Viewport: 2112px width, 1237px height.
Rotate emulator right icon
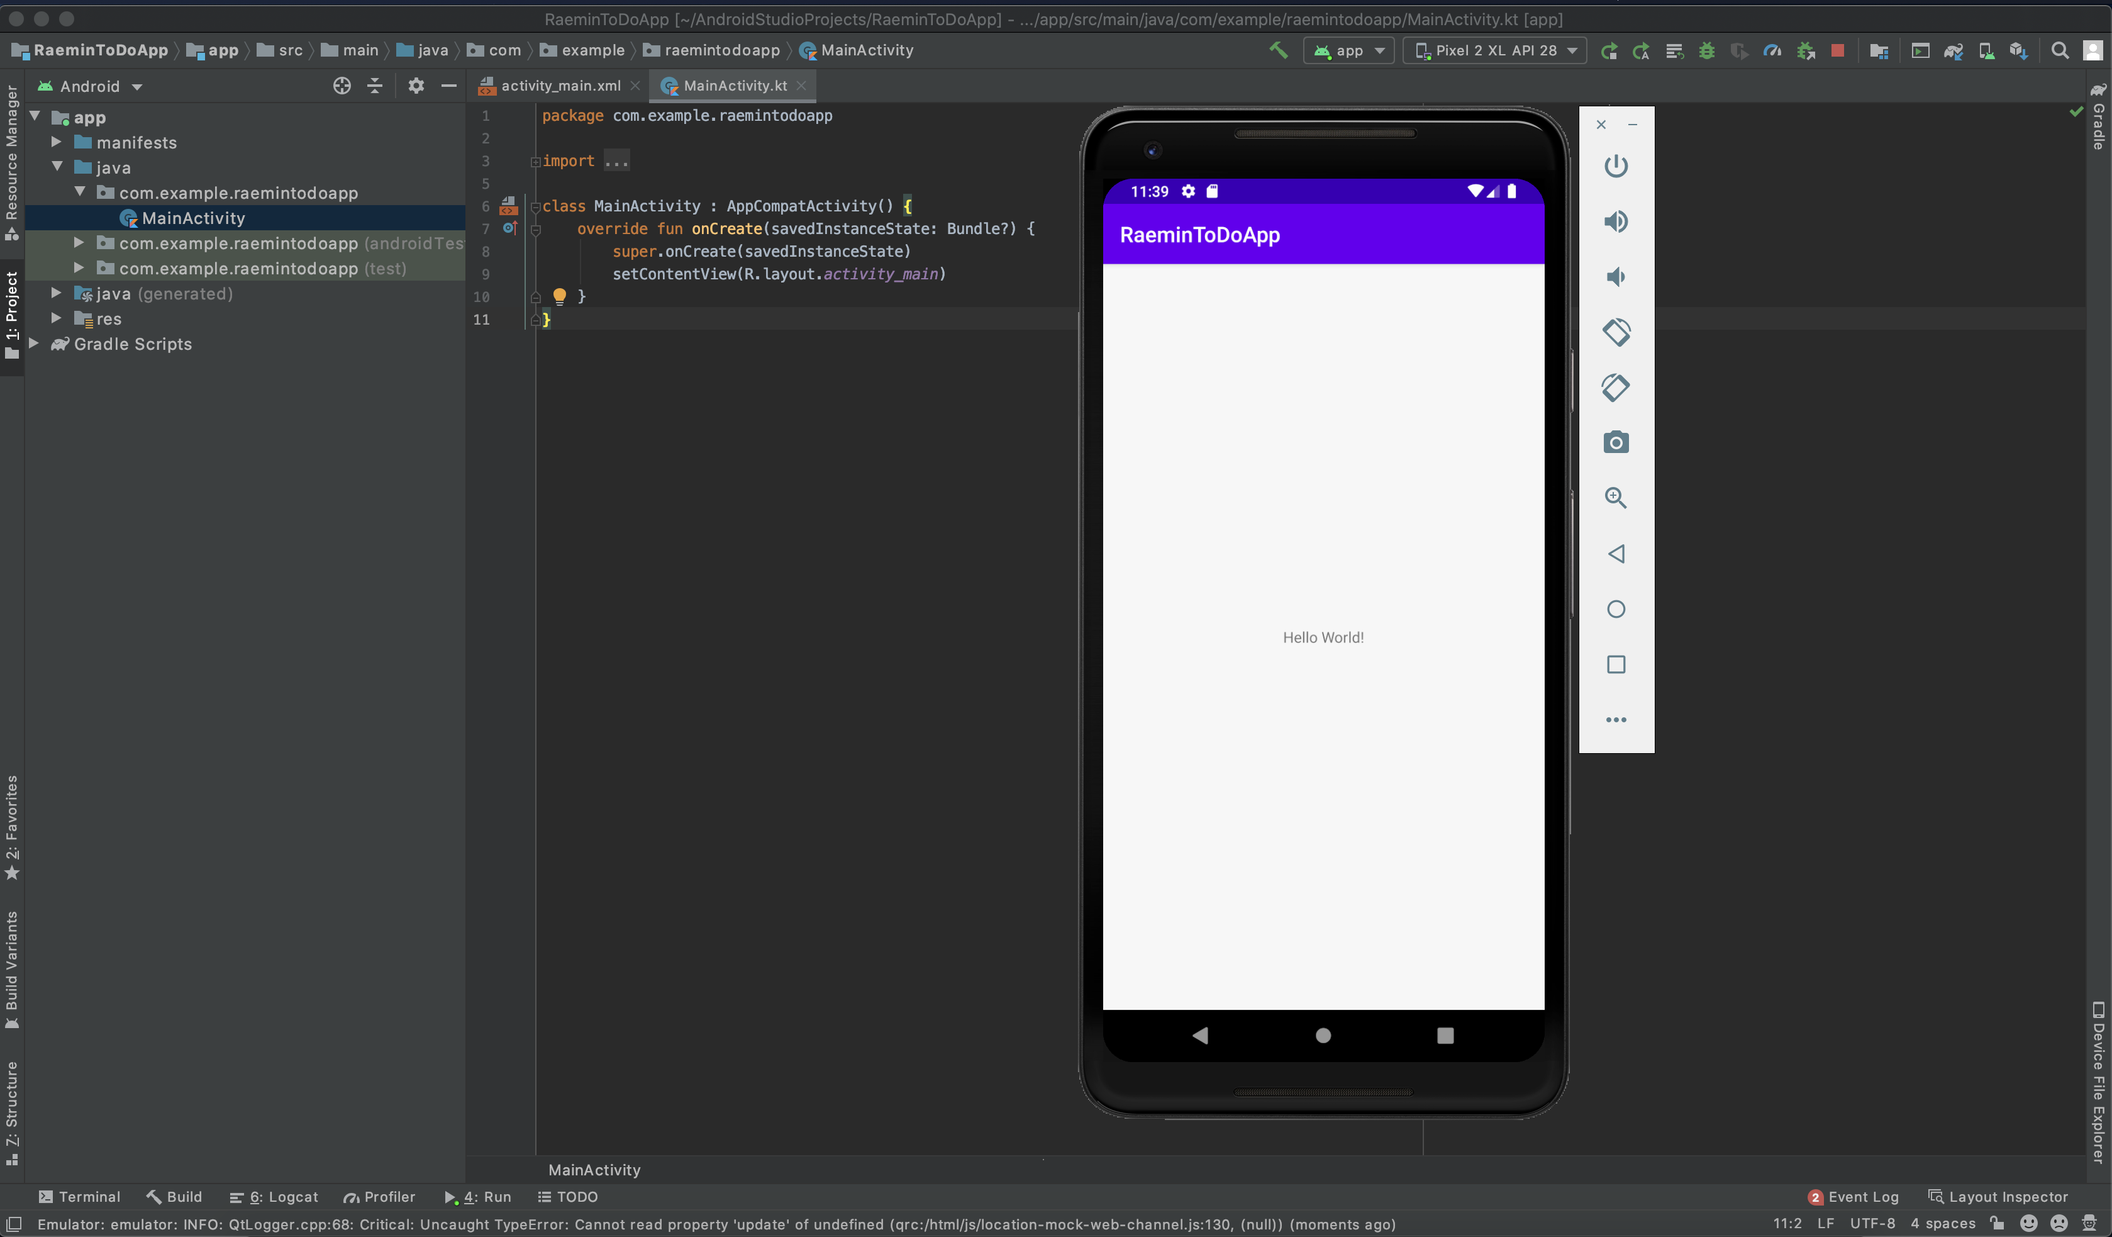click(x=1616, y=388)
